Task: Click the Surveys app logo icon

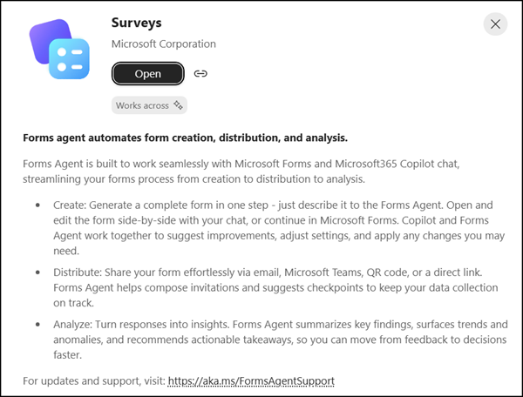Action: click(59, 49)
